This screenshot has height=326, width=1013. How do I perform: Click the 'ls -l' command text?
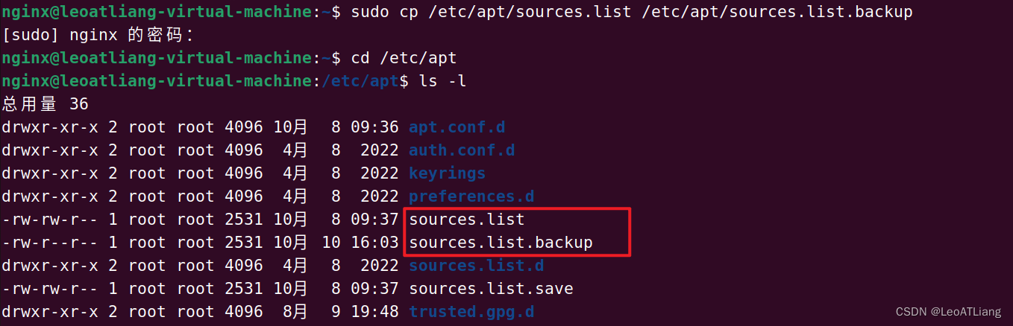click(x=443, y=81)
